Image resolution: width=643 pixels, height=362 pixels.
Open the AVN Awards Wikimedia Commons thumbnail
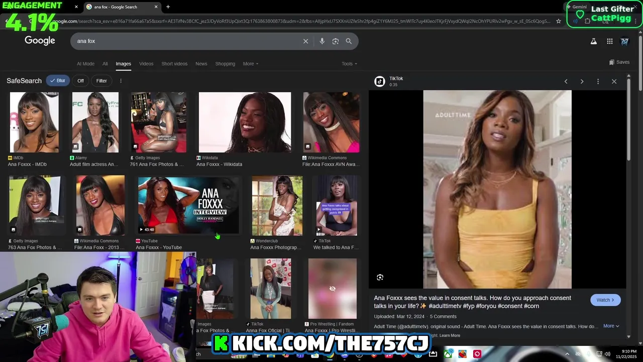[331, 122]
